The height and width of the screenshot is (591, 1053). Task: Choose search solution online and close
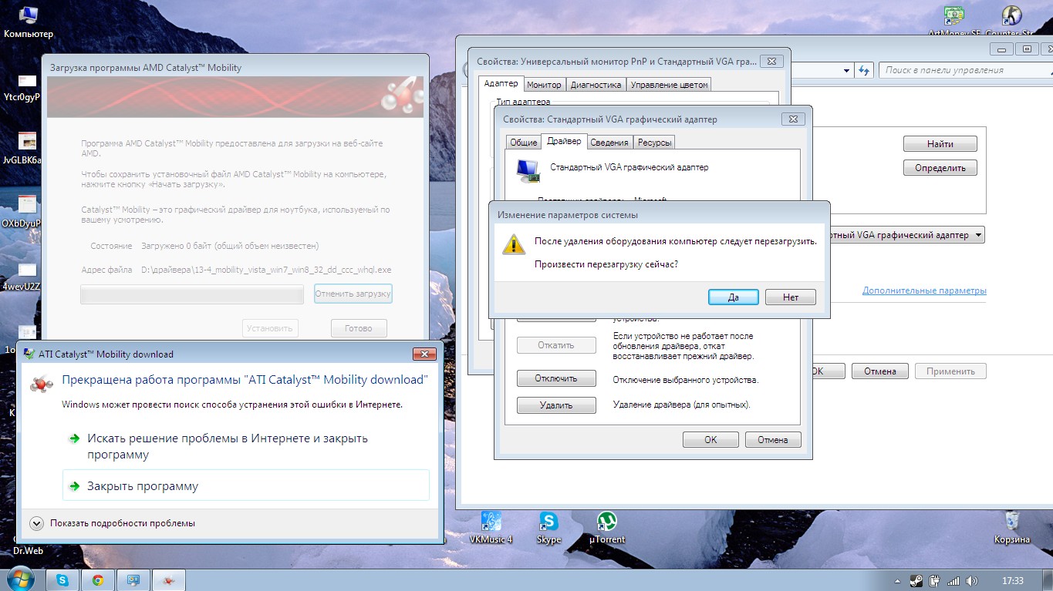click(245, 446)
